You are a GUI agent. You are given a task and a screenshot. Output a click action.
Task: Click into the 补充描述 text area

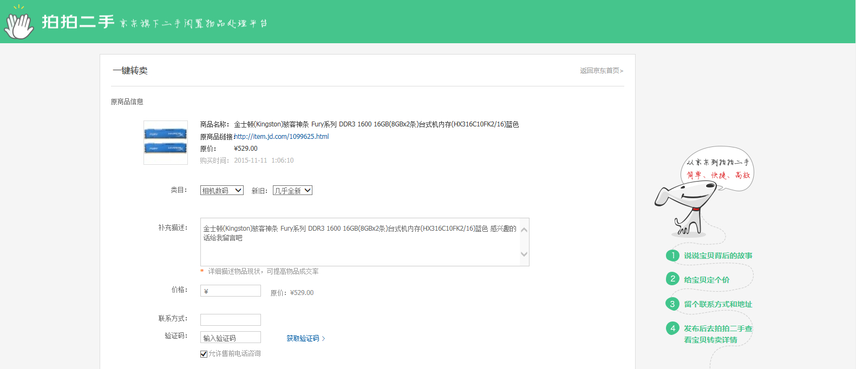(360, 242)
